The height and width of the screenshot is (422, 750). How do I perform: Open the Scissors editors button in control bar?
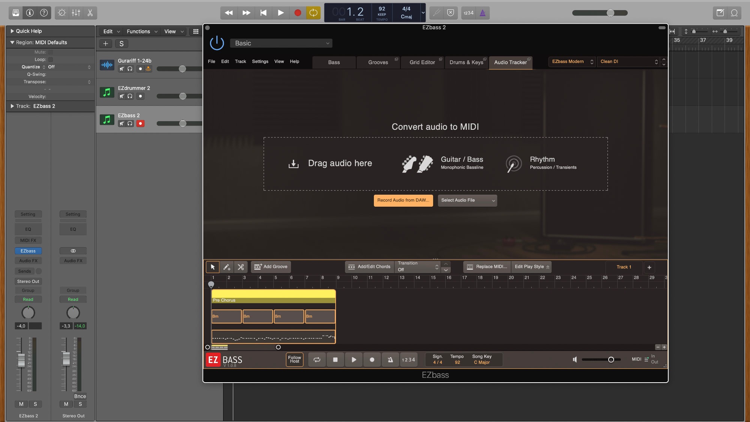pyautogui.click(x=90, y=13)
